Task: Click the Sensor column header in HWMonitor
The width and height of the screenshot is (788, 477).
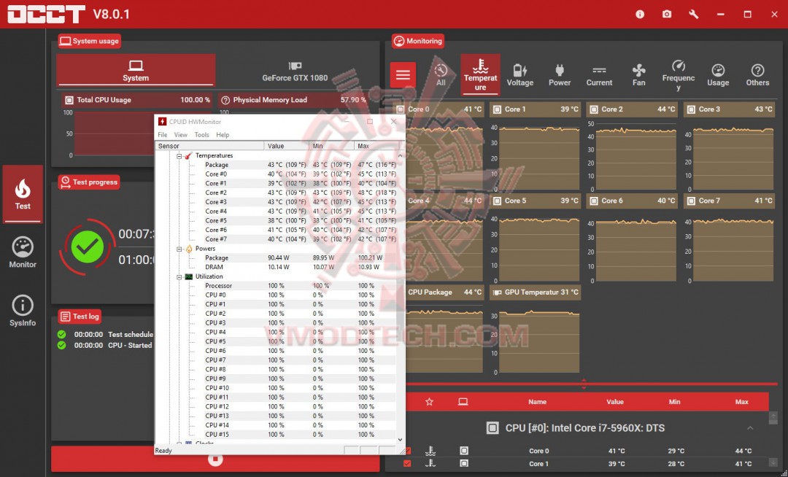Action: (x=210, y=146)
